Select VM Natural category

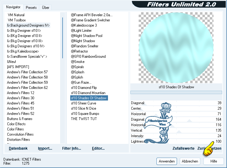(16, 15)
